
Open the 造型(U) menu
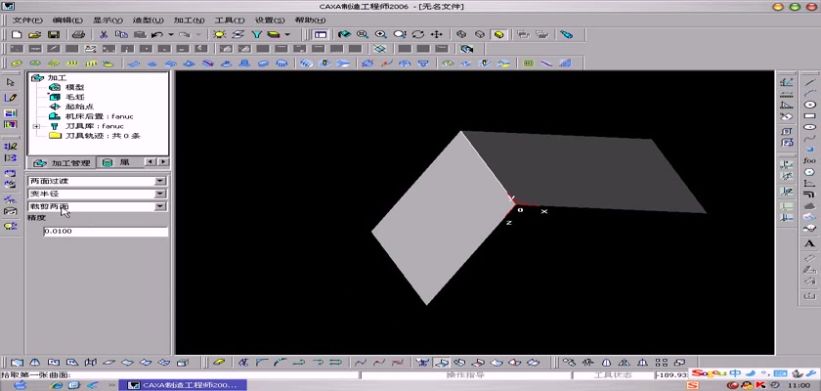coord(149,20)
